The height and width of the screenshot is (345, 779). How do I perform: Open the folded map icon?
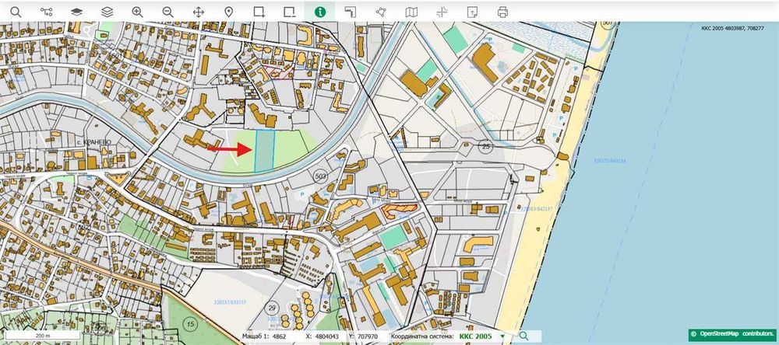pyautogui.click(x=411, y=12)
